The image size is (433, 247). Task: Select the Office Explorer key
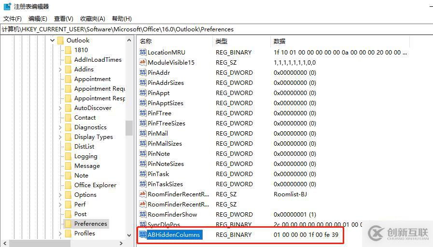[x=95, y=185]
